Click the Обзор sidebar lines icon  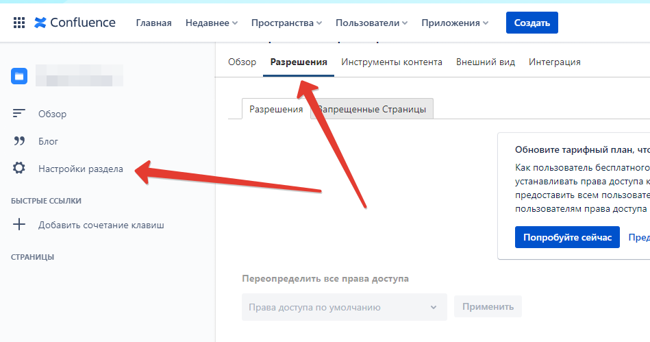[x=19, y=114]
